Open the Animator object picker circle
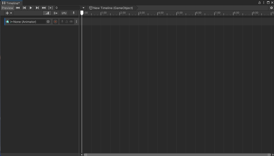The width and height of the screenshot is (274, 156). click(x=48, y=22)
